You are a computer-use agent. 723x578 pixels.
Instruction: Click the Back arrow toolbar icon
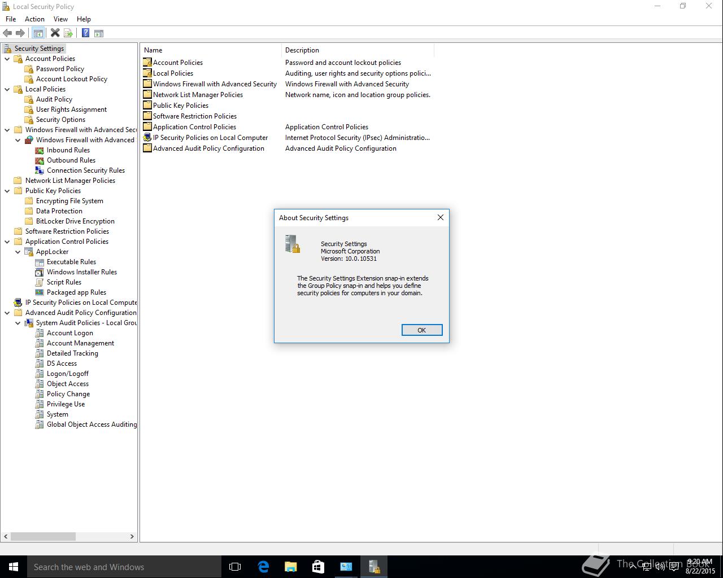coord(7,33)
